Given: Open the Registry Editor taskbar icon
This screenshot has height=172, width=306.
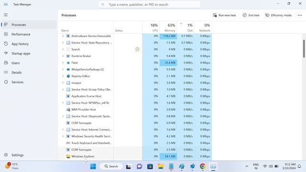Looking at the screenshot, I should 192,166.
